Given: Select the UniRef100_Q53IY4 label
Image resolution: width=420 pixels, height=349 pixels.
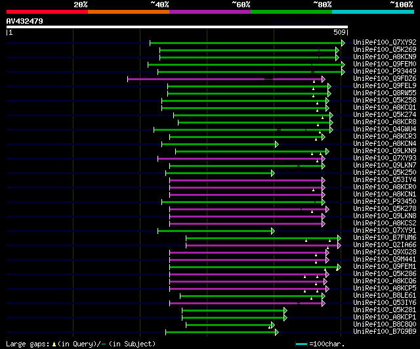Looking at the screenshot, I should coord(385,180).
